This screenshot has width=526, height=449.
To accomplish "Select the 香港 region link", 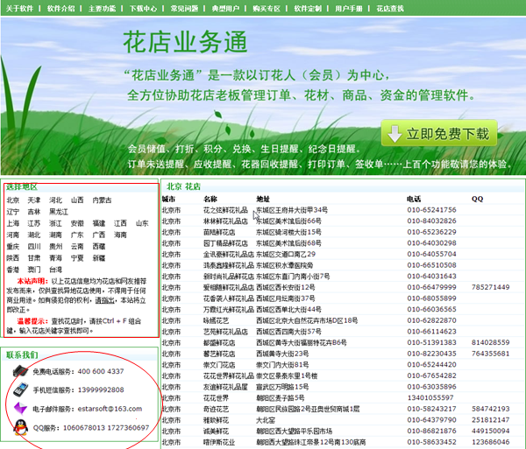I will click(x=13, y=270).
